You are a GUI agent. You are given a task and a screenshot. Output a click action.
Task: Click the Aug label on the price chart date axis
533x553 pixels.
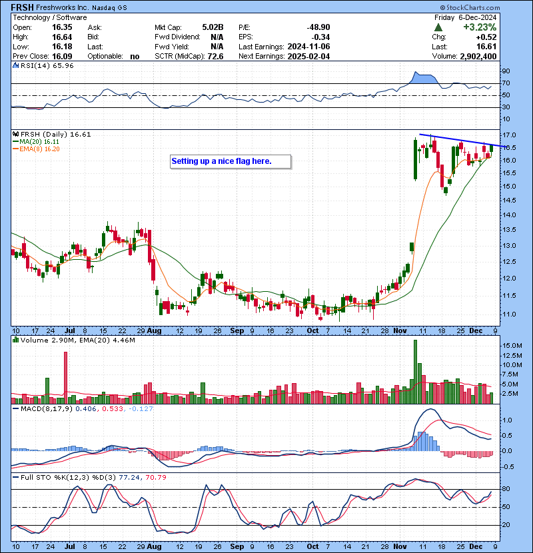click(x=155, y=330)
